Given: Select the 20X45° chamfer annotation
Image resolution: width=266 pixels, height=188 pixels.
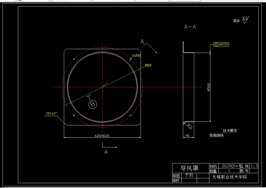Looking at the screenshot, I should [x=51, y=114].
